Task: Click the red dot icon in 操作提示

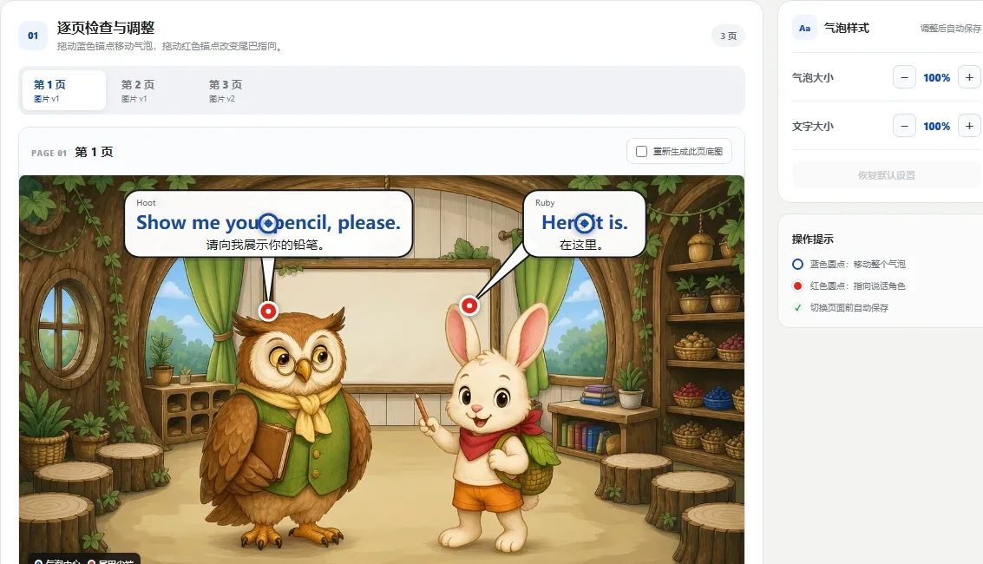Action: point(797,285)
